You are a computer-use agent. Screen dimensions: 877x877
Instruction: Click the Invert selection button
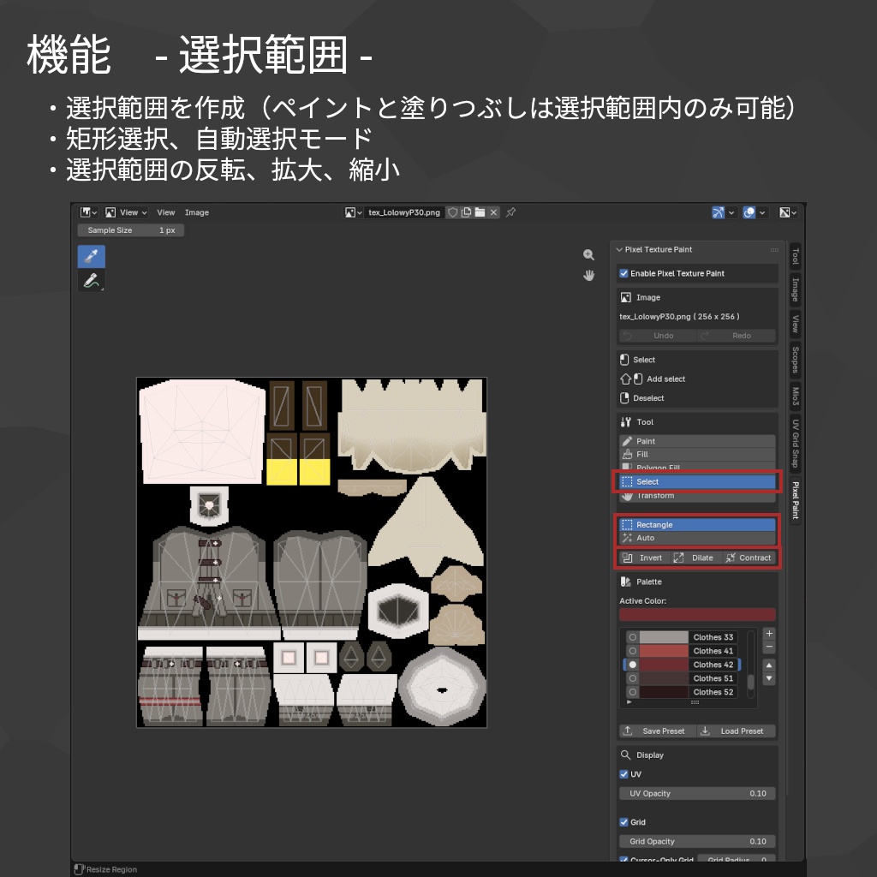(x=644, y=558)
